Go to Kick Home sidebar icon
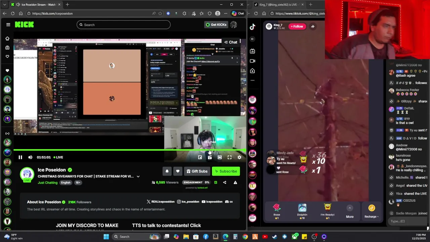 coord(7,39)
